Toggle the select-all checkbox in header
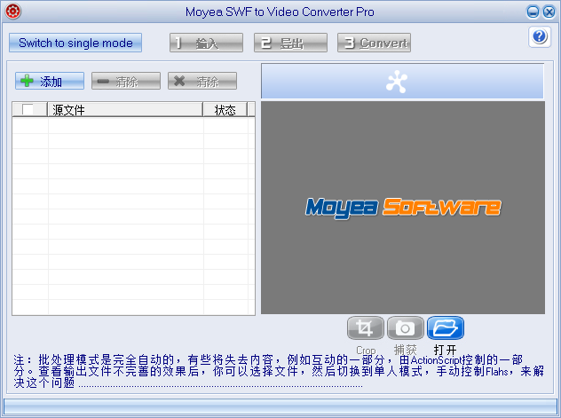The height and width of the screenshot is (418, 561). point(28,109)
